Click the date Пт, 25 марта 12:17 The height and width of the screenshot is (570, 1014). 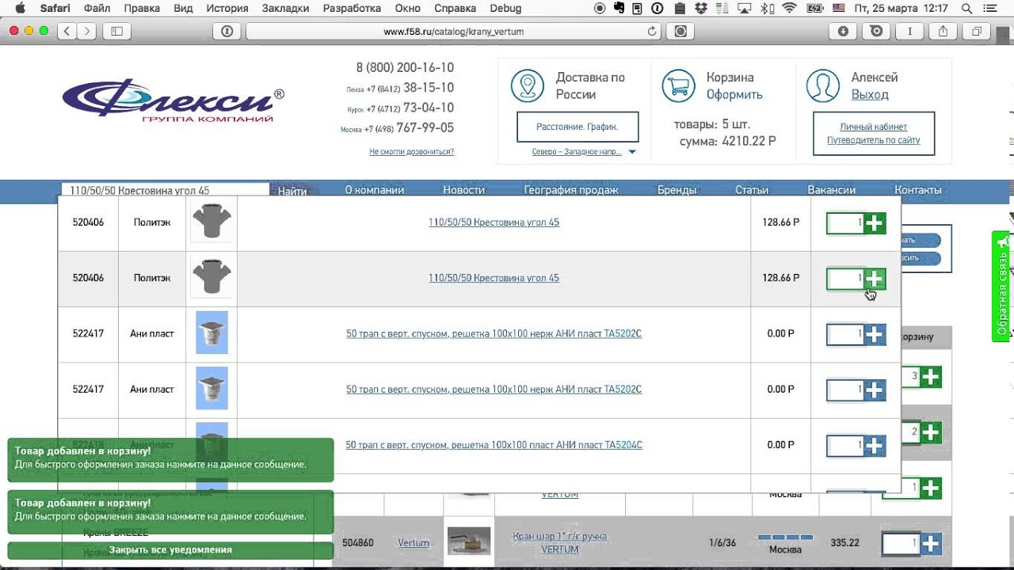[902, 8]
